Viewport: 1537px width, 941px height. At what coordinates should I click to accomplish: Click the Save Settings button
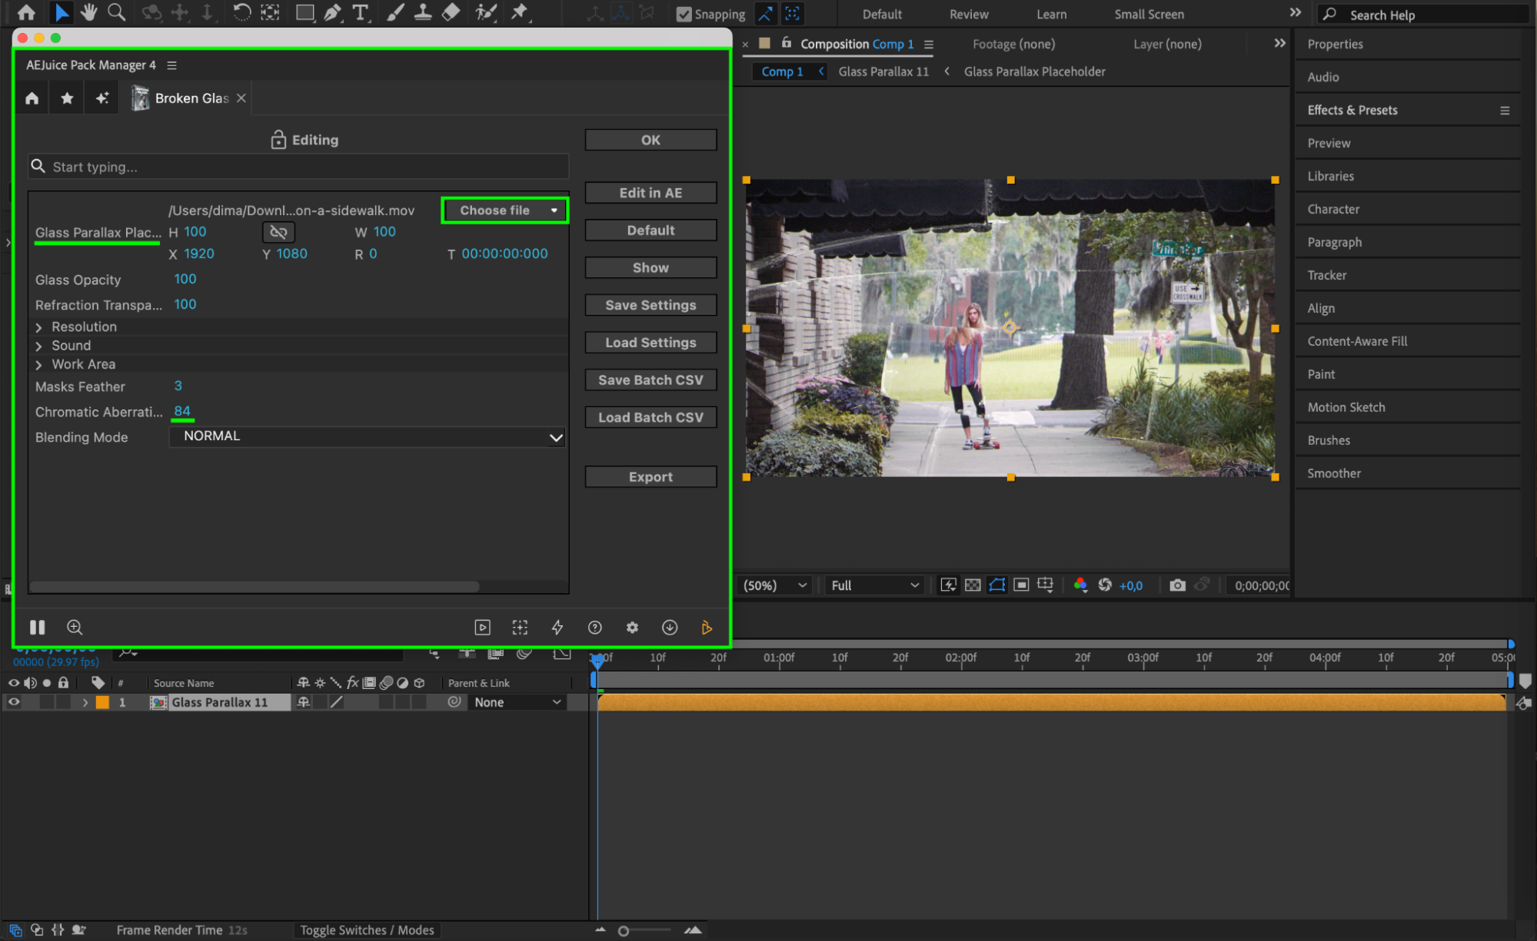click(650, 305)
